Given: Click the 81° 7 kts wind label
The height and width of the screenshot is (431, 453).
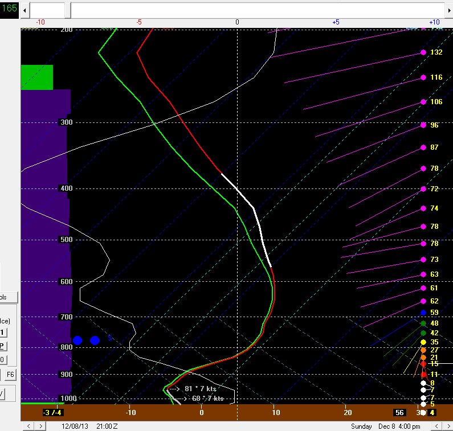Looking at the screenshot, I should [x=201, y=388].
